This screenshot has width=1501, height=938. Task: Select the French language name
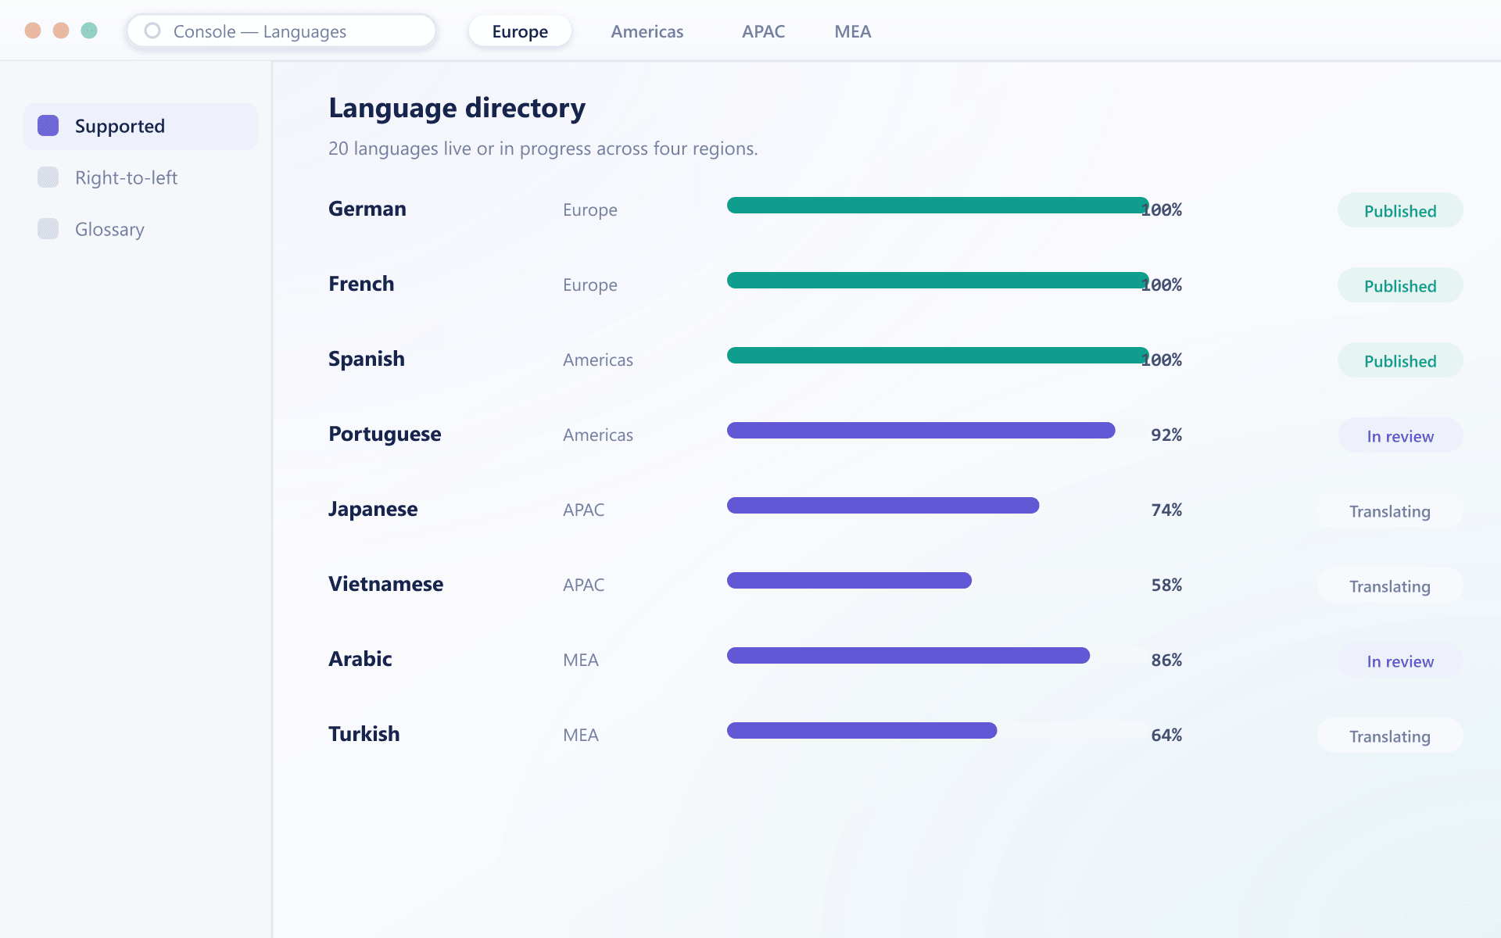[x=361, y=284]
